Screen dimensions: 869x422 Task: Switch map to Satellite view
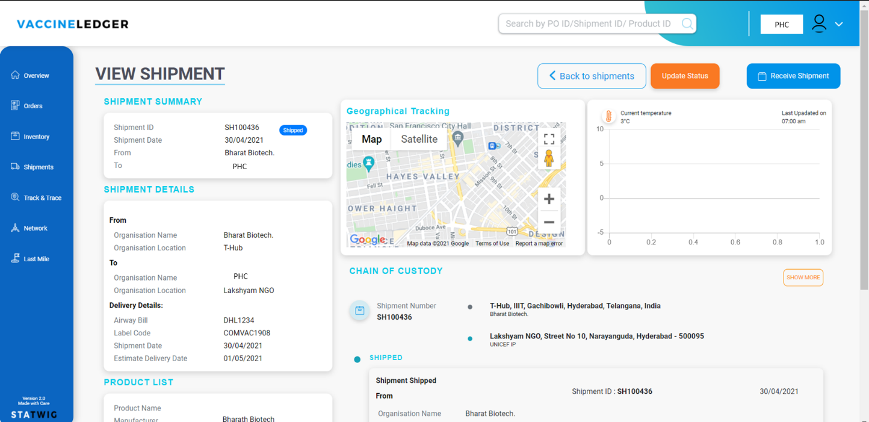tap(419, 139)
